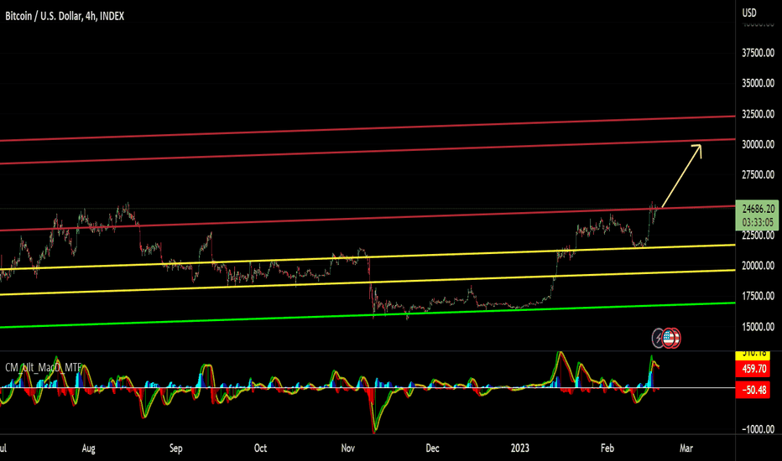Open the lightning bolt event marker
The height and width of the screenshot is (461, 782).
pos(658,339)
